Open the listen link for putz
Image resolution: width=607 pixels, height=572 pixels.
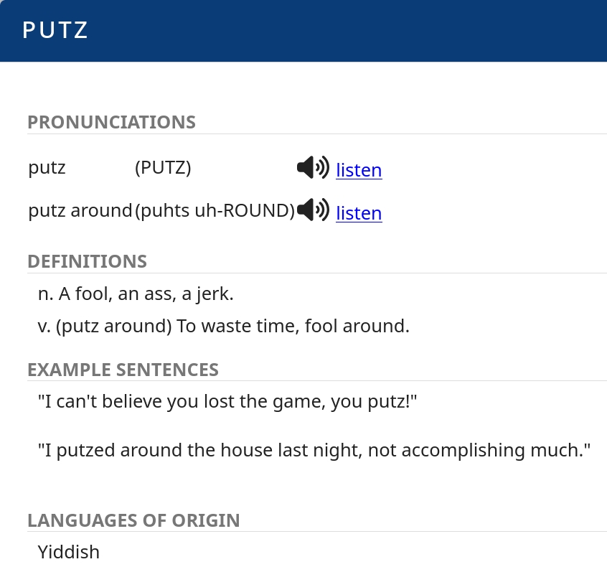pyautogui.click(x=359, y=170)
